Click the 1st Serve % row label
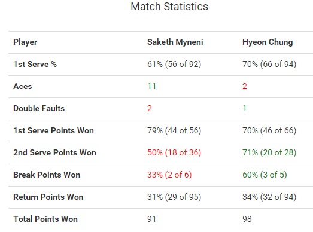Viewport: 313px width, 232px height. click(x=35, y=64)
